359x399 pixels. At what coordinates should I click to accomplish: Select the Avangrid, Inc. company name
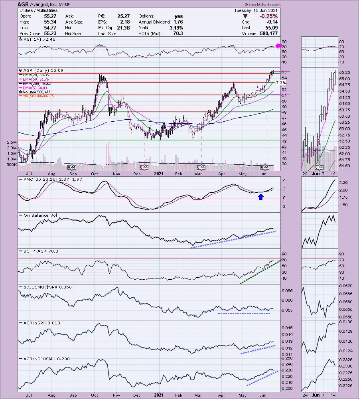43,4
